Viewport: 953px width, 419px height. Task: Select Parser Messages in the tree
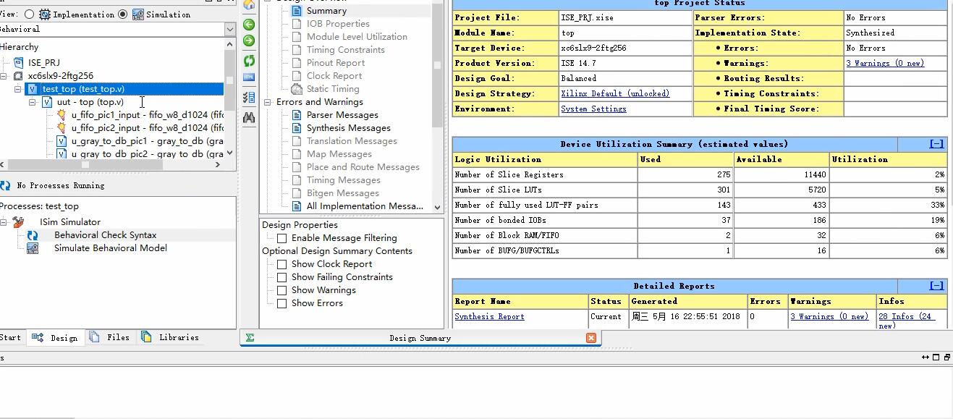click(342, 115)
